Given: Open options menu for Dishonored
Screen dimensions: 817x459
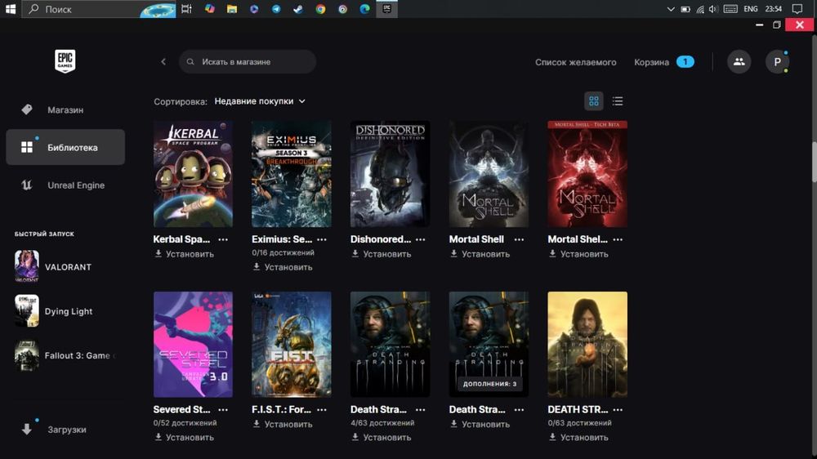Looking at the screenshot, I should [421, 239].
